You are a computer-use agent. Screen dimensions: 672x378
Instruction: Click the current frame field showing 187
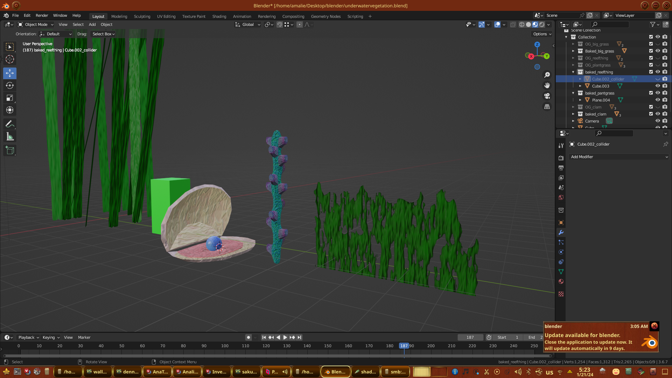470,337
